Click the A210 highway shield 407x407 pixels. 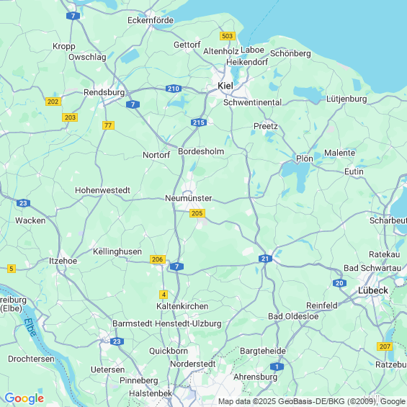174,89
